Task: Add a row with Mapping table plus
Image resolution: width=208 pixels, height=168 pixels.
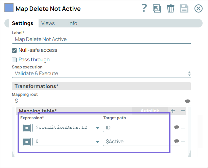Action: coord(173,111)
